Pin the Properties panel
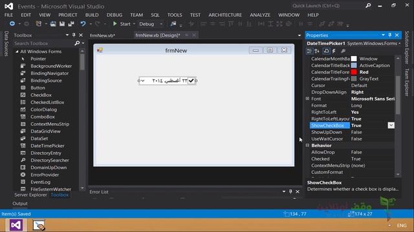This screenshot has width=414, height=232. [x=389, y=35]
